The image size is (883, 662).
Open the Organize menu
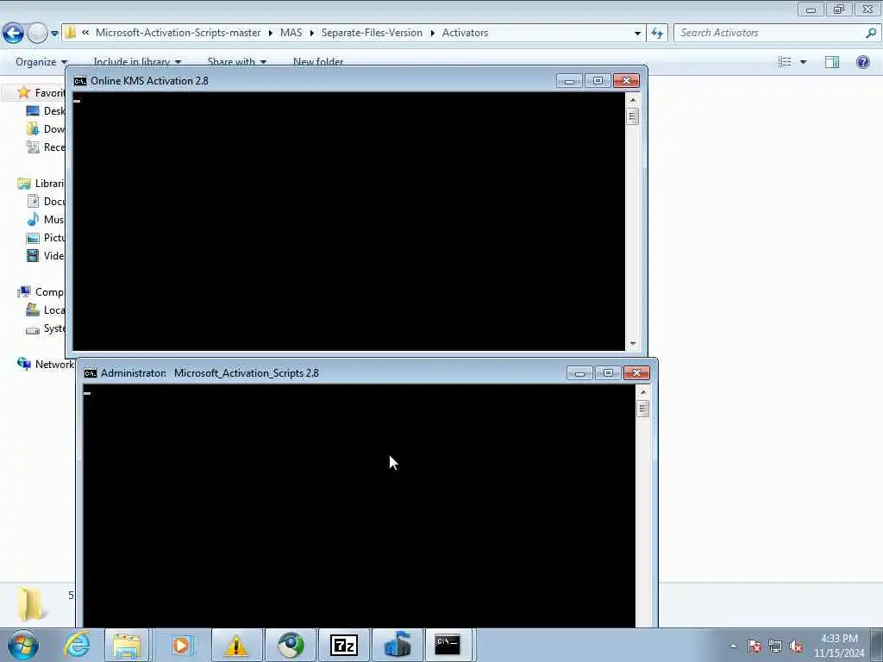(x=41, y=61)
